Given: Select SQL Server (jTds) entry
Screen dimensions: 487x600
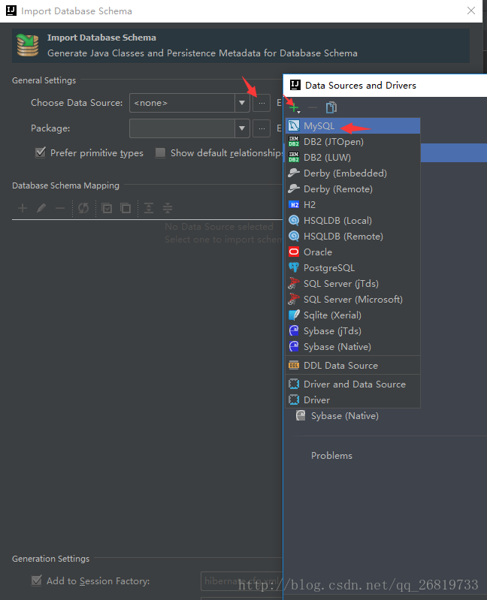Looking at the screenshot, I should [x=352, y=284].
